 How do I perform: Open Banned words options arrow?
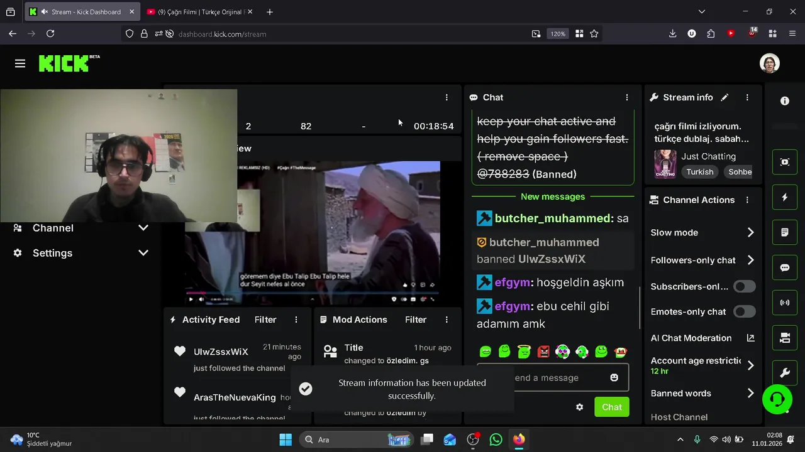(750, 393)
